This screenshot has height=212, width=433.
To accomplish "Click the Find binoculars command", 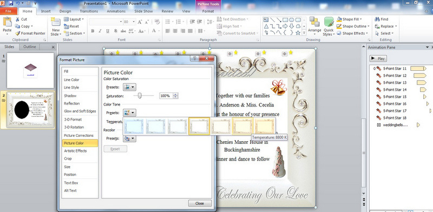I will coord(382,19).
